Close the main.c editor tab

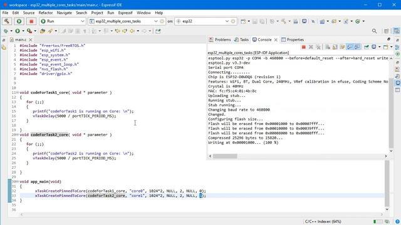click(31, 40)
